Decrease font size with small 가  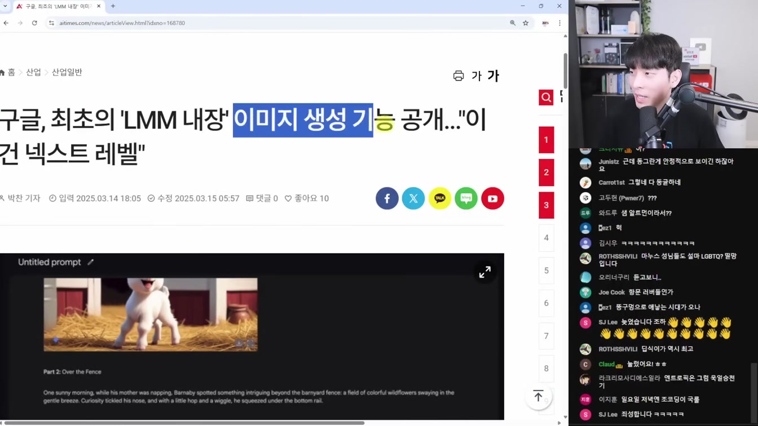[477, 76]
